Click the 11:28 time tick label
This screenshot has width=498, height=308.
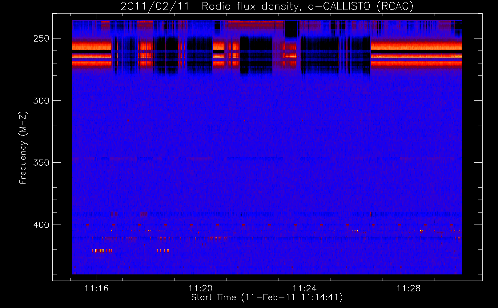(409, 288)
